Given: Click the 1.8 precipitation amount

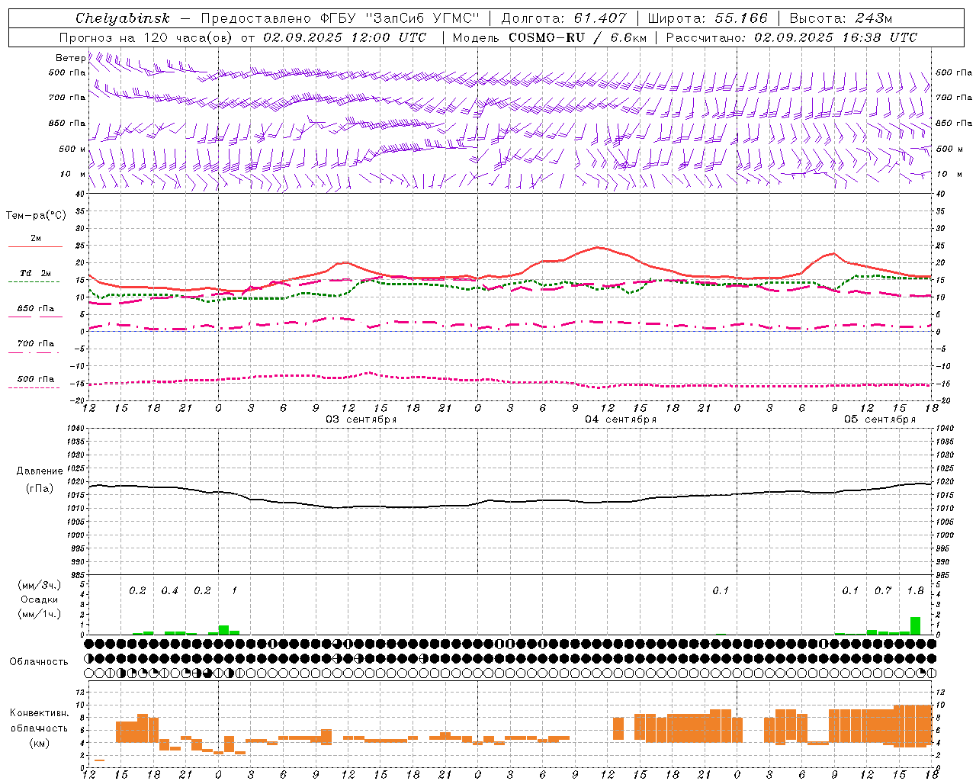Looking at the screenshot, I should [916, 591].
